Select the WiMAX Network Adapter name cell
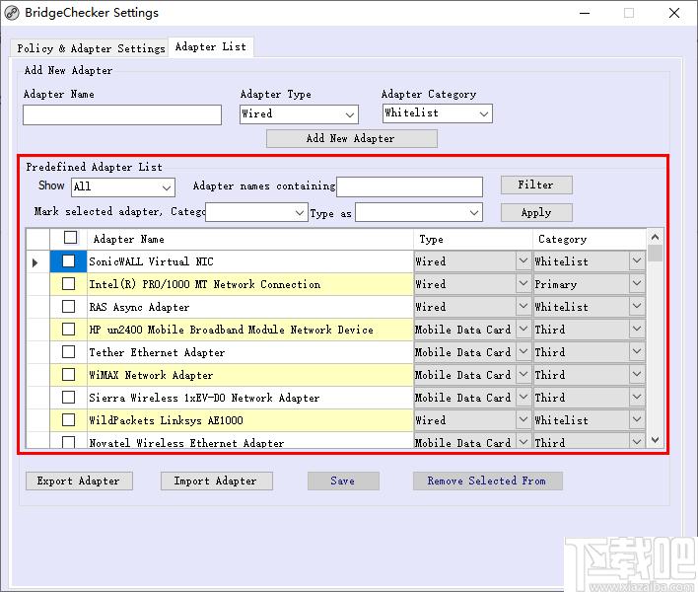The image size is (698, 592). point(250,375)
